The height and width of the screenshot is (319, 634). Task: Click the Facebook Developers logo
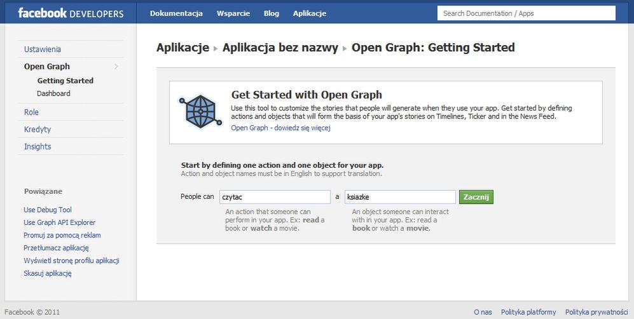click(71, 13)
